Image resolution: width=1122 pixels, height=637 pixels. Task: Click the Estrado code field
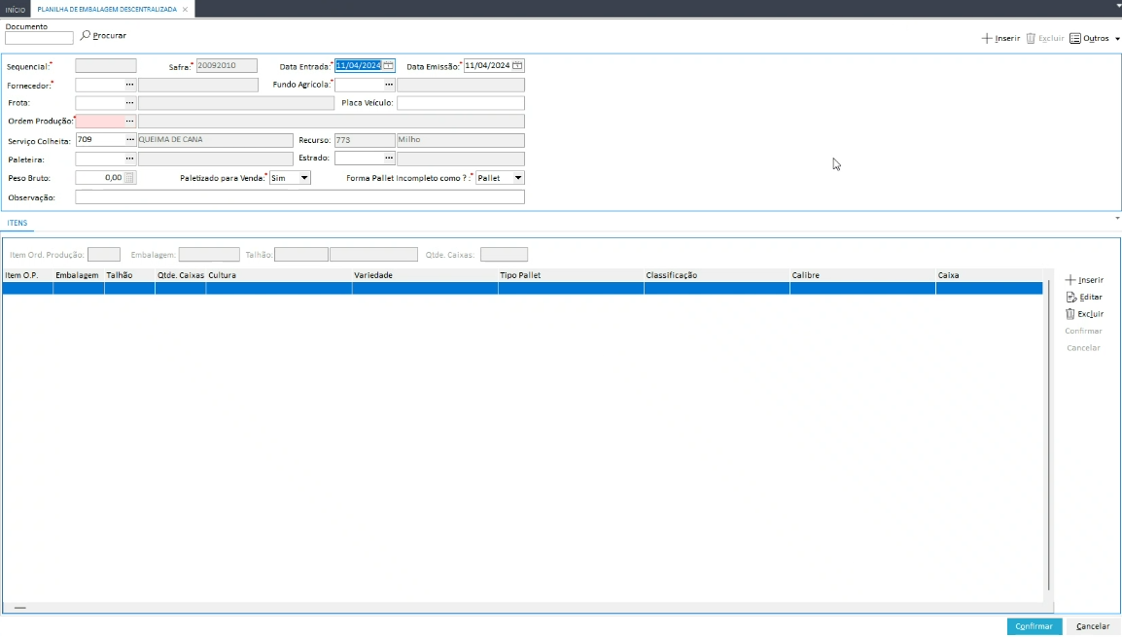[x=359, y=159]
